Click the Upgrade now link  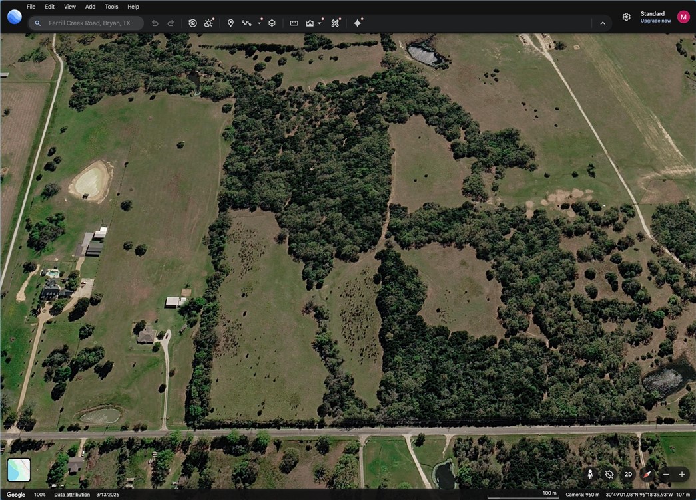[655, 21]
